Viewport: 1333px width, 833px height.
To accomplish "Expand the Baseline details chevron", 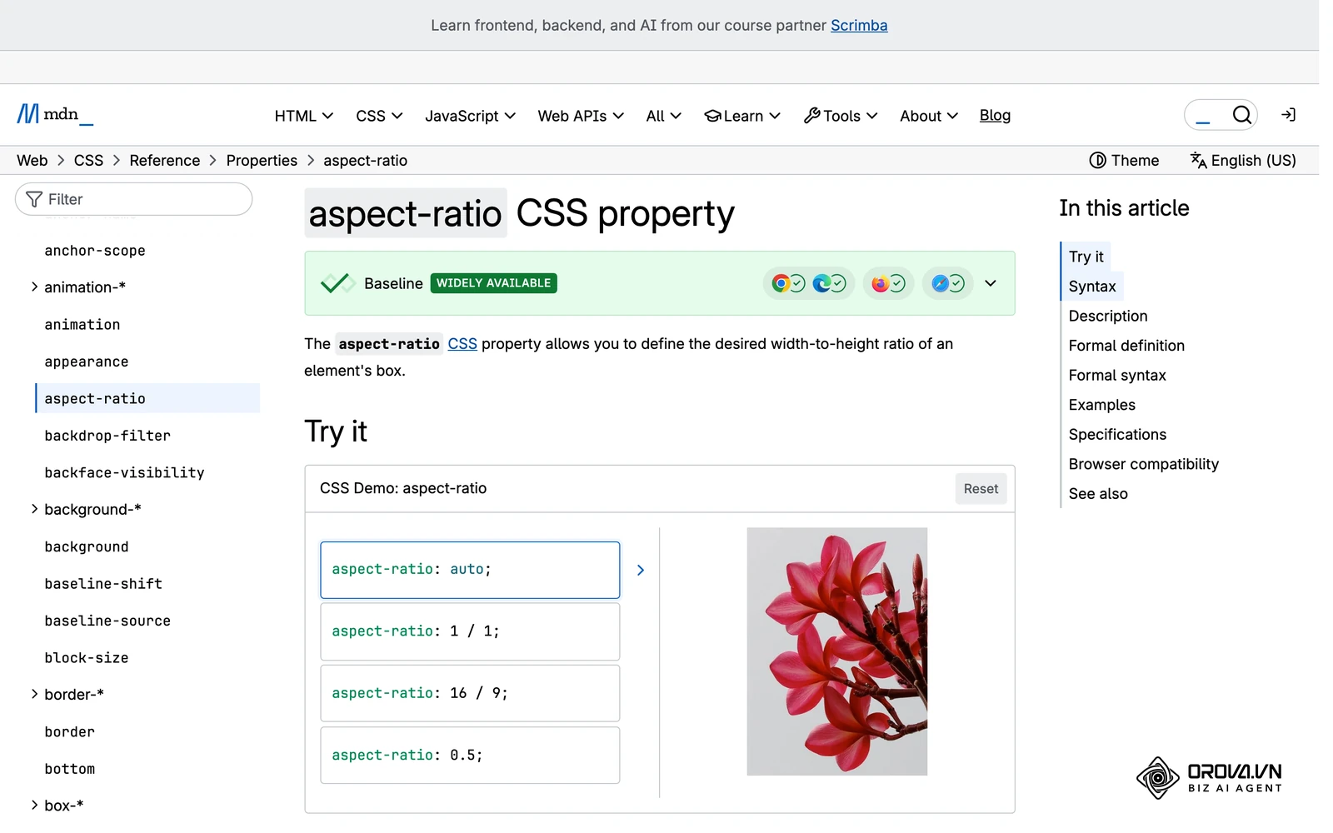I will coord(990,283).
